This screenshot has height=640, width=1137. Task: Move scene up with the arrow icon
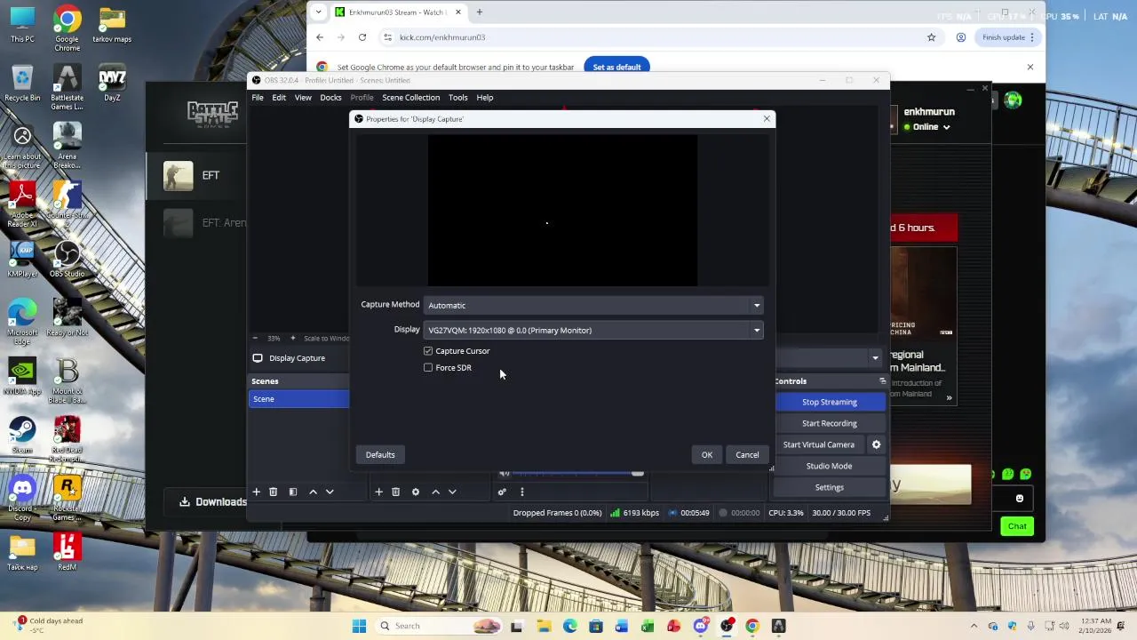click(x=313, y=492)
